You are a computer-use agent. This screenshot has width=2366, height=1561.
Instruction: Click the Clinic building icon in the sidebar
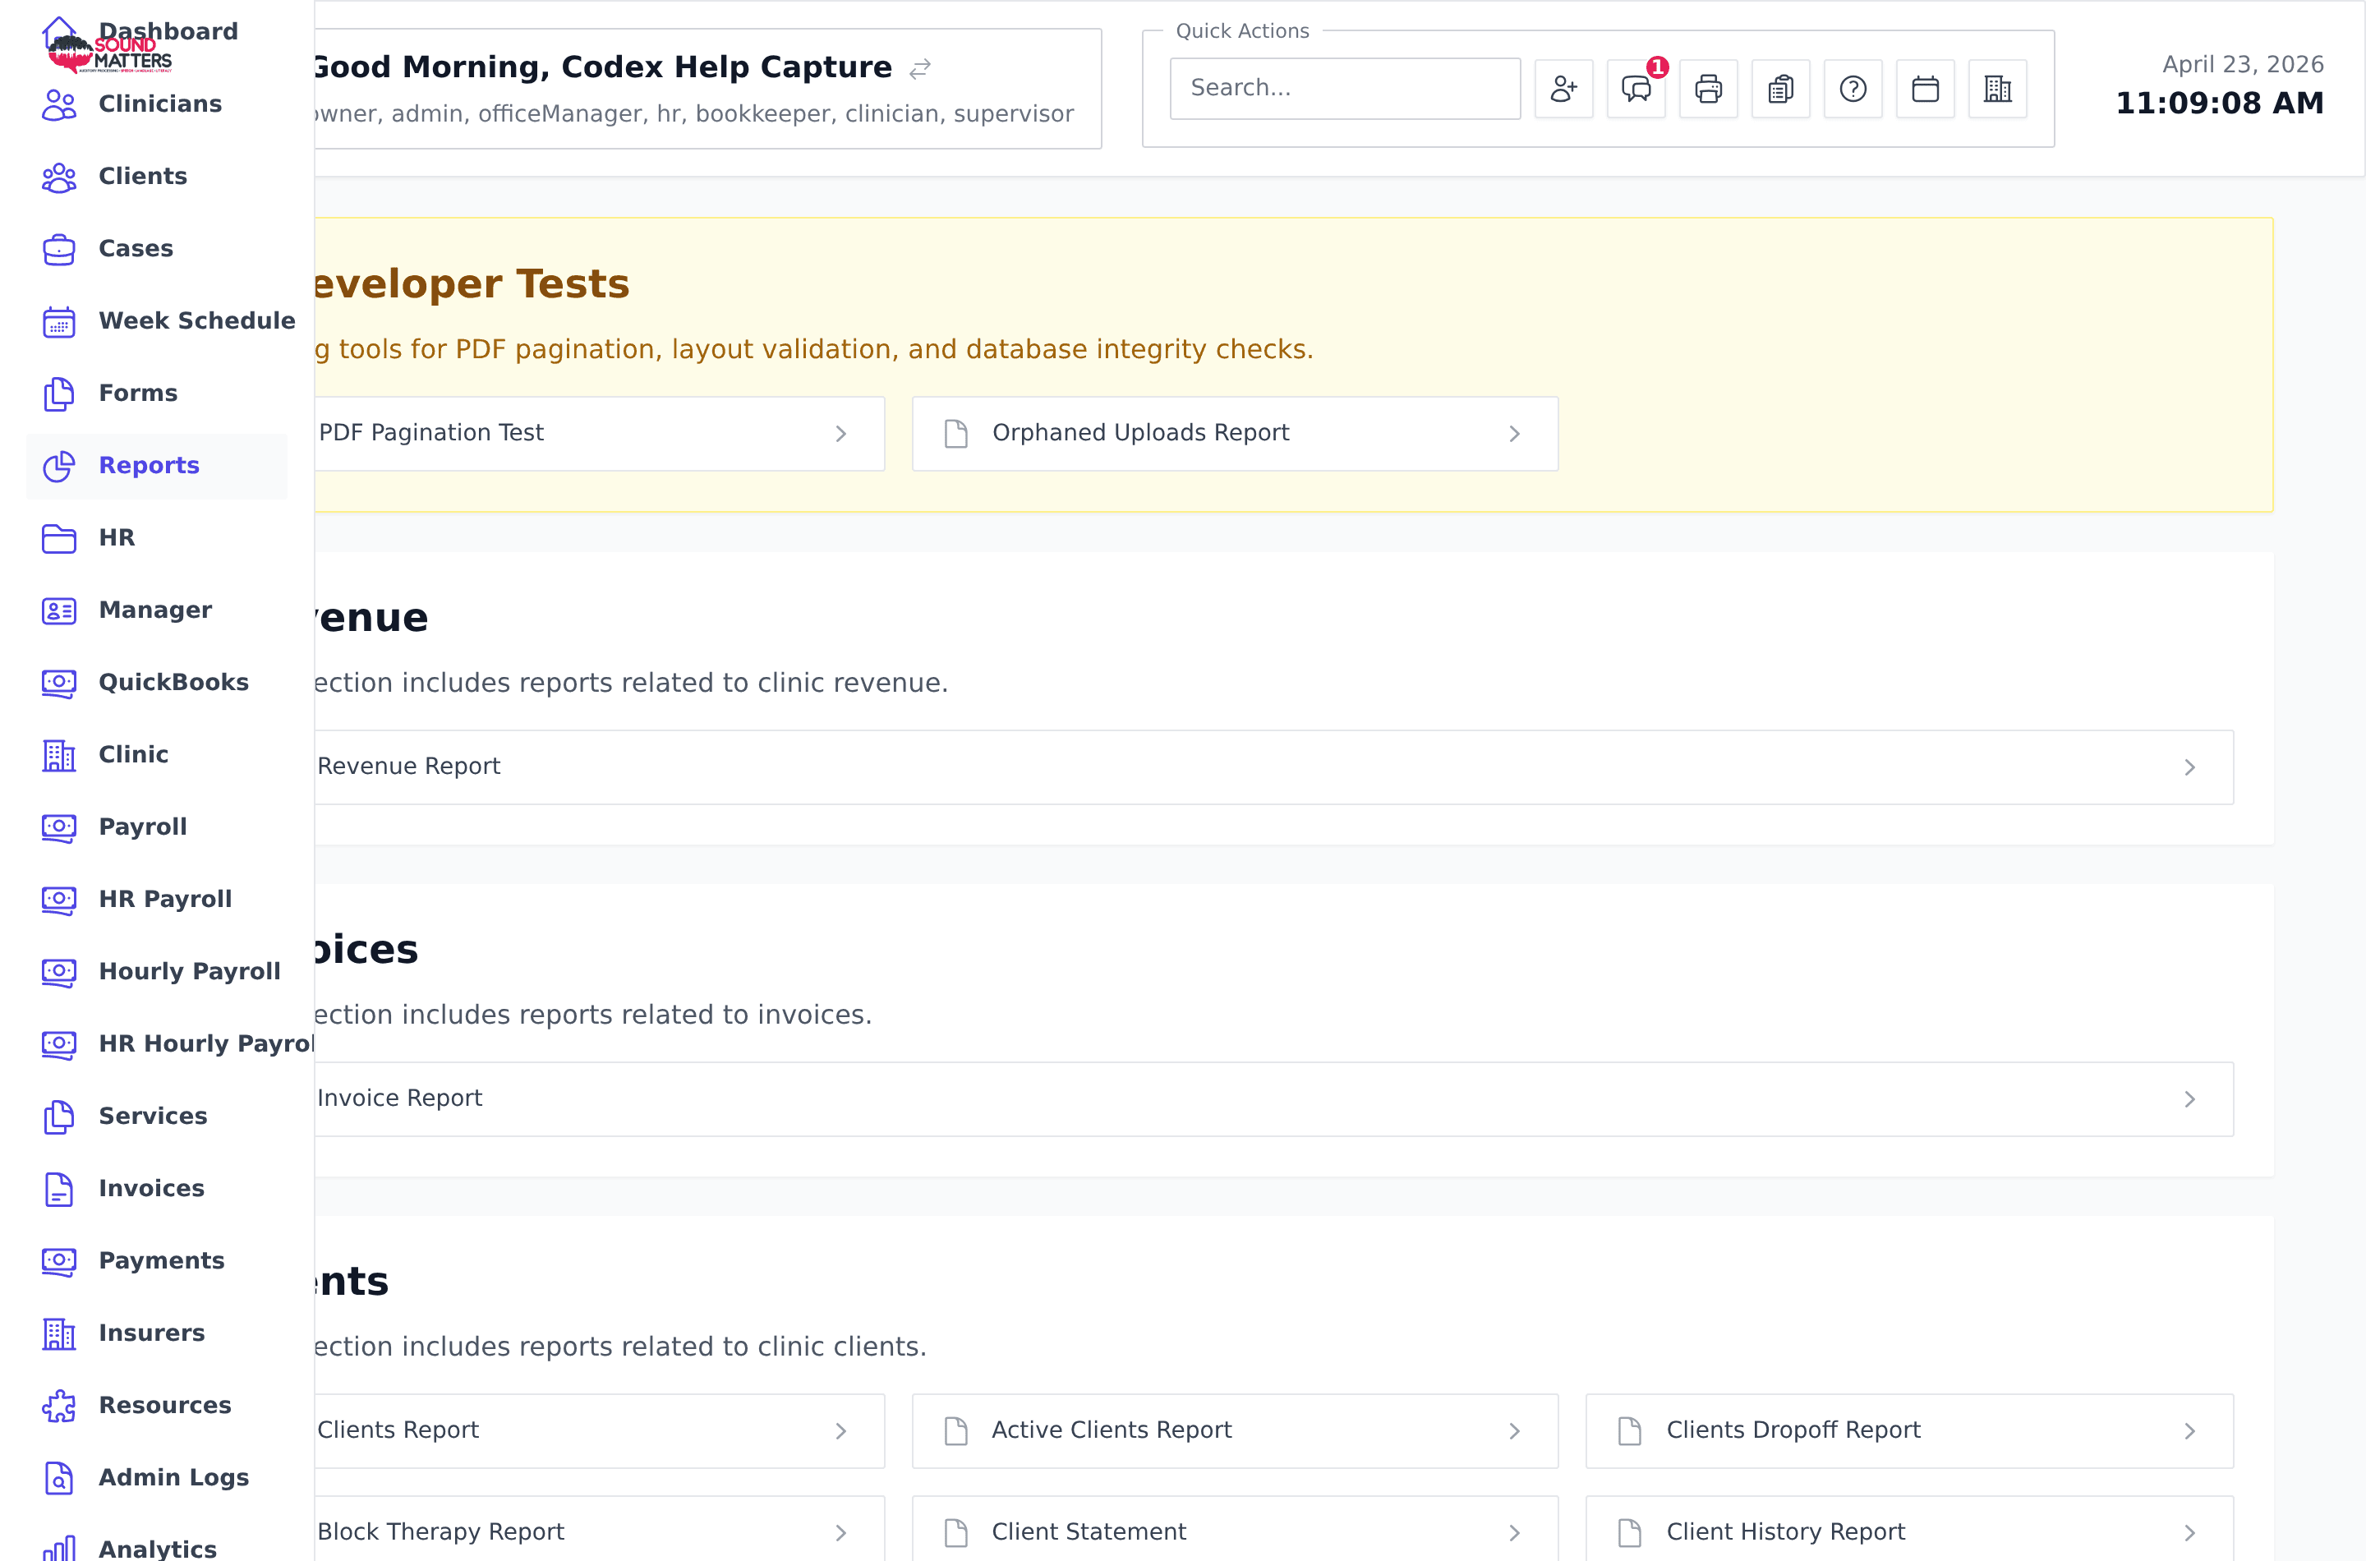click(58, 756)
